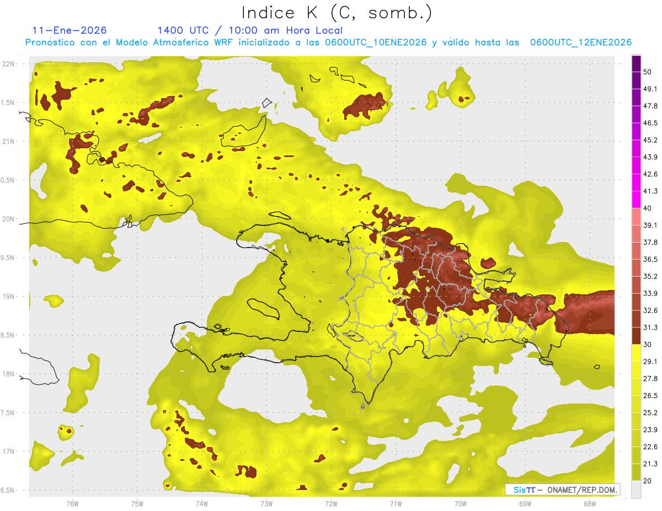
Task: Click the '22N' latitude label
Action: pos(9,64)
